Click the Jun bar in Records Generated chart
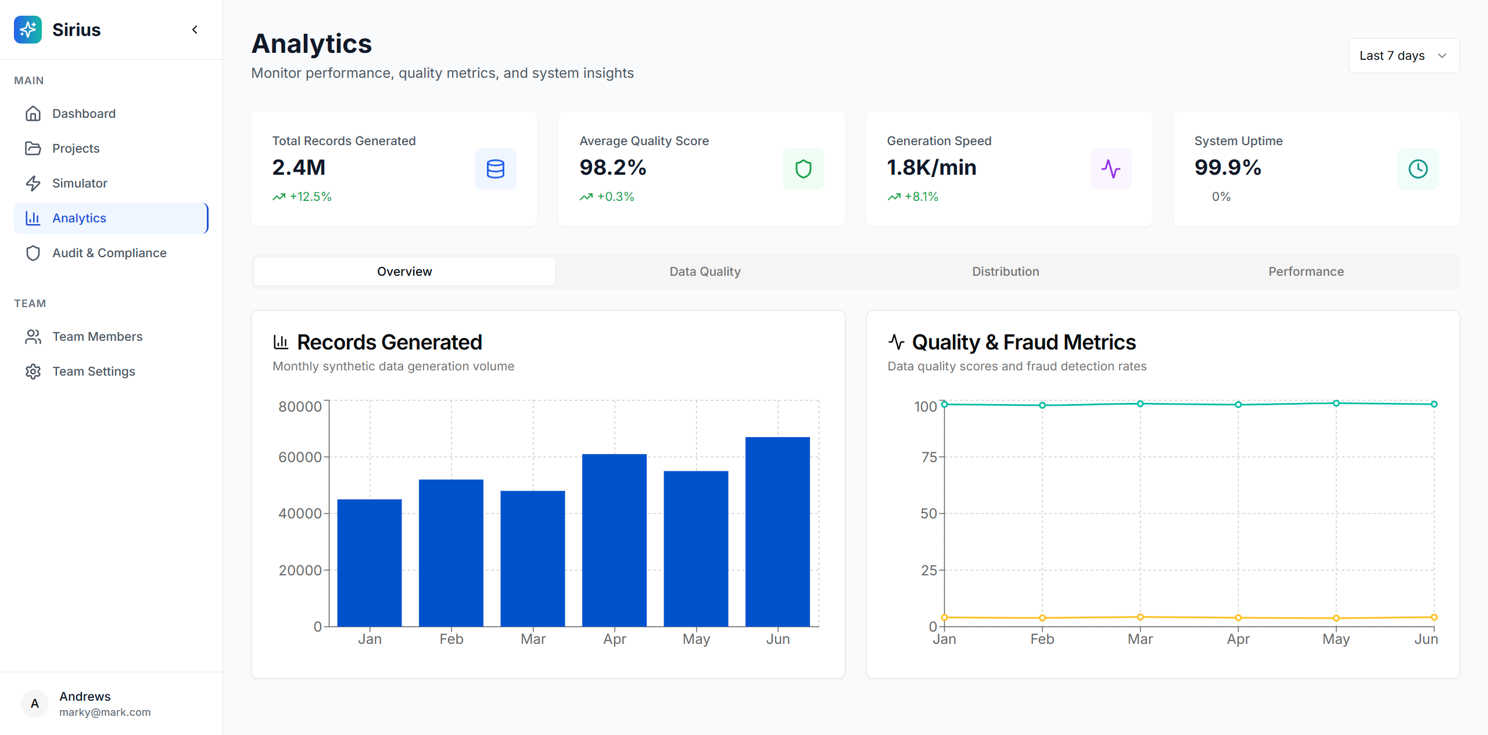Image resolution: width=1488 pixels, height=735 pixels. [x=777, y=531]
